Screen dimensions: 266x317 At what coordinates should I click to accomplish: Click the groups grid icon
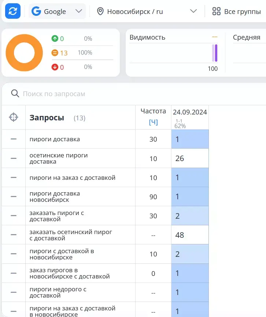coord(216,11)
